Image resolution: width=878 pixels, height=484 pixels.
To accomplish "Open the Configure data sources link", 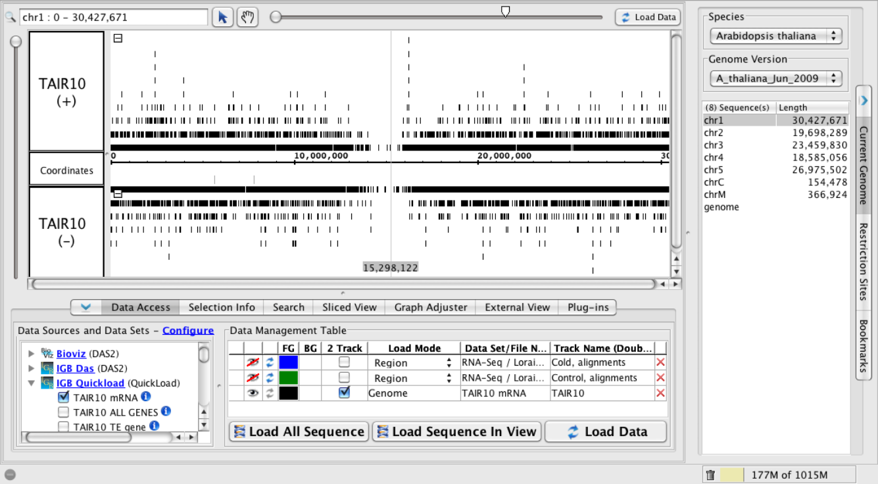I will 188,330.
